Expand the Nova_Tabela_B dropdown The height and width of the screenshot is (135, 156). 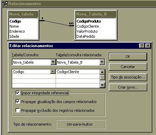point(102,62)
